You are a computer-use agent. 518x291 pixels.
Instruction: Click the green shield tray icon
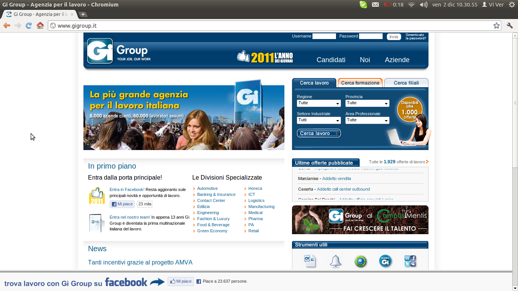click(363, 5)
